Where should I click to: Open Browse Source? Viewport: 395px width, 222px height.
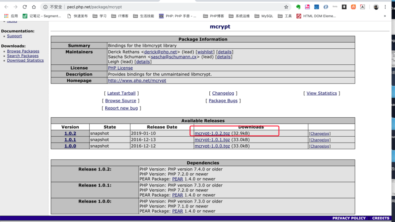coord(121,101)
